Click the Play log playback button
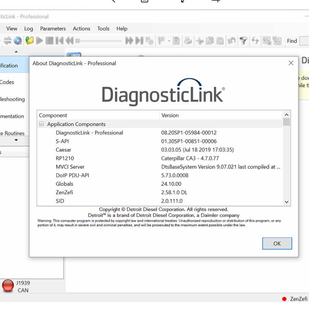Screen dimensions: 309x309 (x=40, y=41)
